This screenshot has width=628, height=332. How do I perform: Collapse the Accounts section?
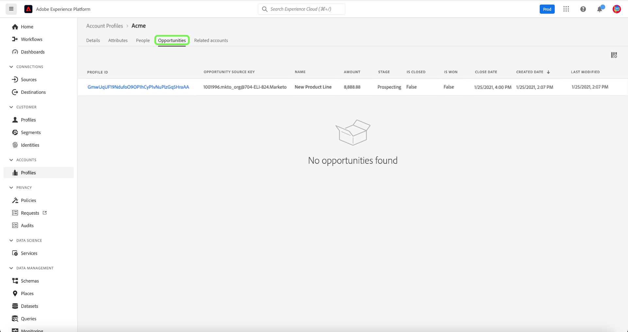pos(11,160)
